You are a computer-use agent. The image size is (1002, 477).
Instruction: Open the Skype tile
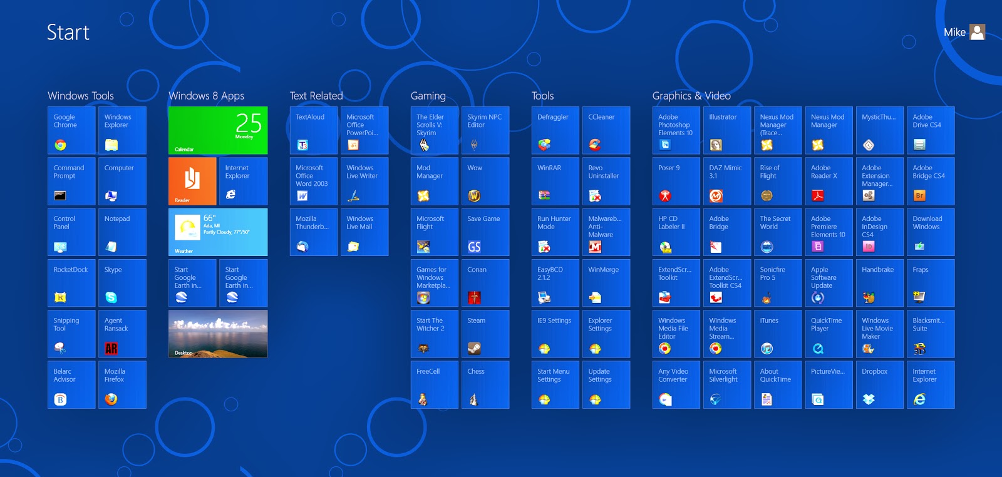click(x=122, y=283)
